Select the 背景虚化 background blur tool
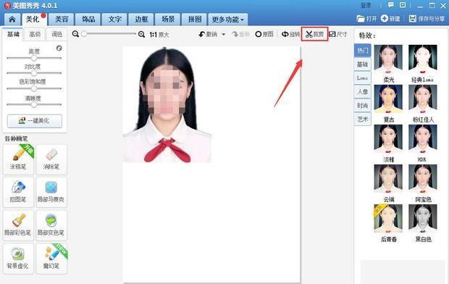The width and height of the screenshot is (449, 284). point(18,259)
